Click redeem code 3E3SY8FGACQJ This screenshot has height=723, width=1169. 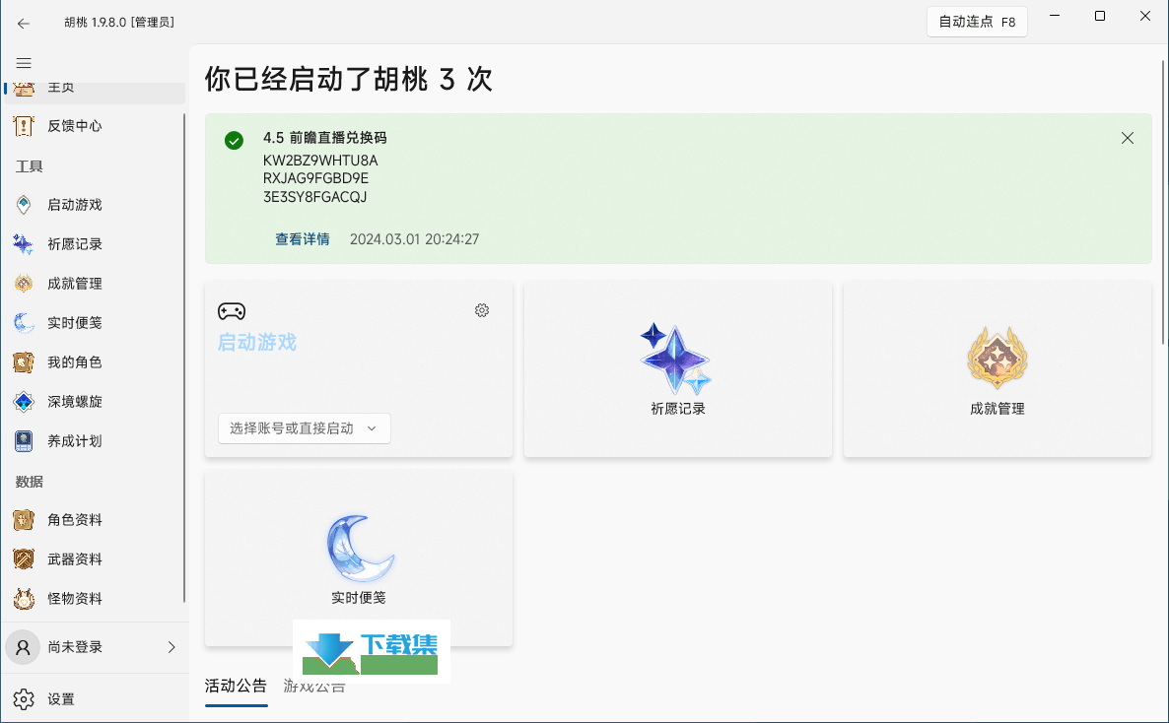[315, 198]
